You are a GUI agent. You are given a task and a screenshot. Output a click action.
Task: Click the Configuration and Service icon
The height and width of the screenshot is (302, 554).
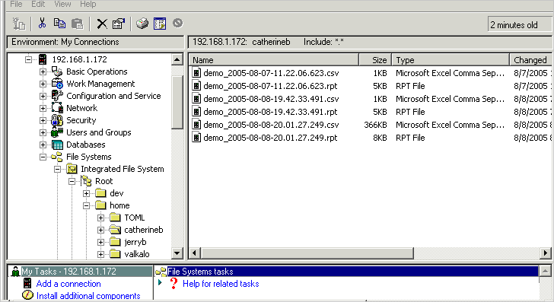point(57,96)
